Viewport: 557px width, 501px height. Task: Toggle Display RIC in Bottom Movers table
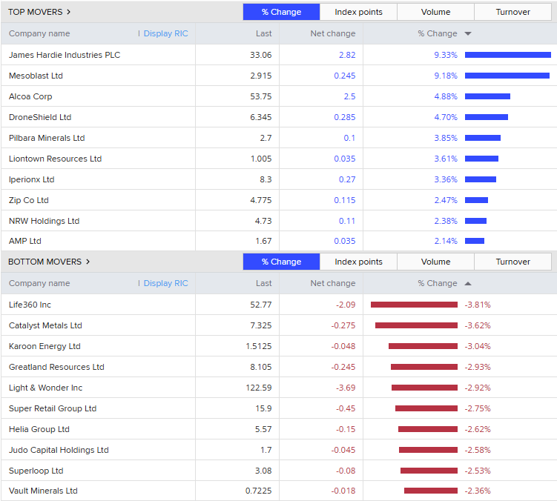pos(165,283)
